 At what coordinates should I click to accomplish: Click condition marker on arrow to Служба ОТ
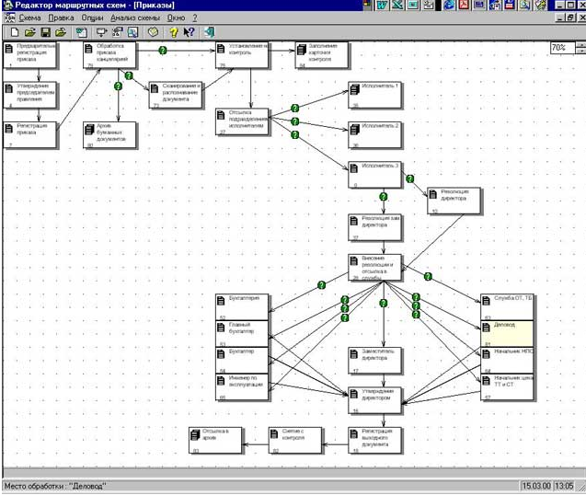pyautogui.click(x=428, y=277)
